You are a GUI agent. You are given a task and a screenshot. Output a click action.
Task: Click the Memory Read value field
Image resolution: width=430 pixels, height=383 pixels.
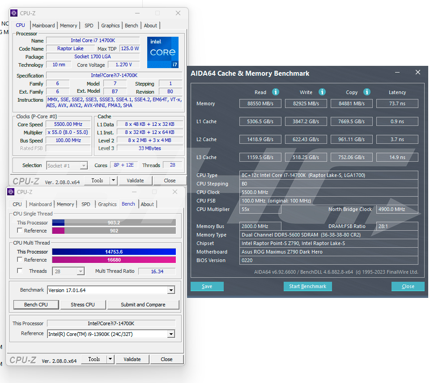[x=260, y=103]
